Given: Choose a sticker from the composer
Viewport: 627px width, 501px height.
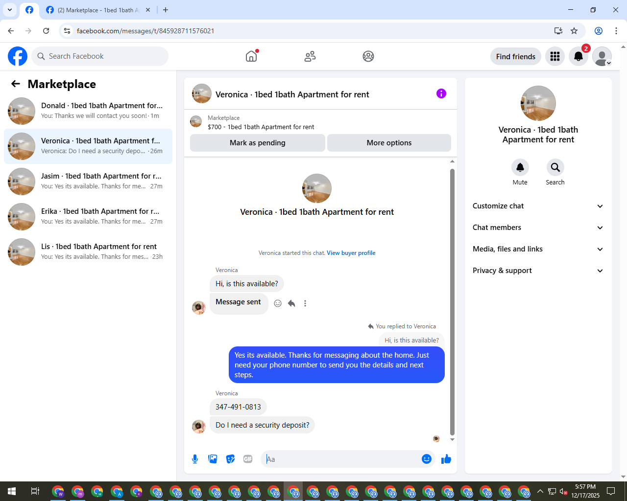Looking at the screenshot, I should (230, 459).
